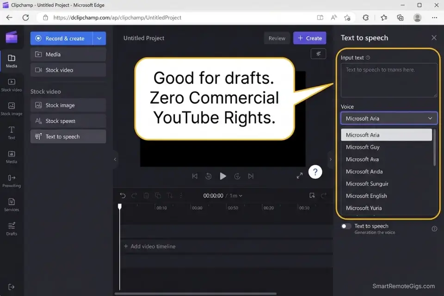Close the Text to speech panel
Screen dimensions: 444x296
[434, 37]
